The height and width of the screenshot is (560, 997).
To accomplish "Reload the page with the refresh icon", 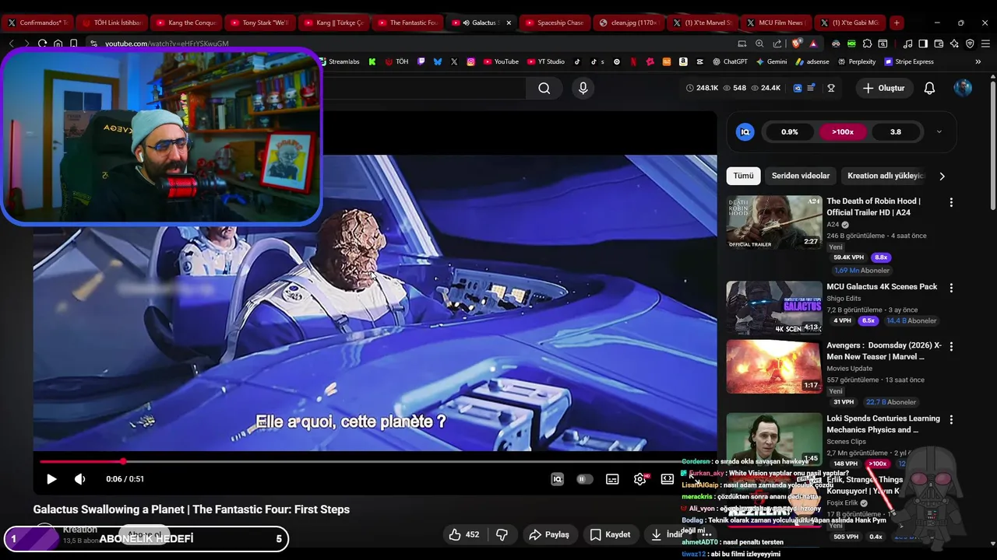I will click(42, 44).
